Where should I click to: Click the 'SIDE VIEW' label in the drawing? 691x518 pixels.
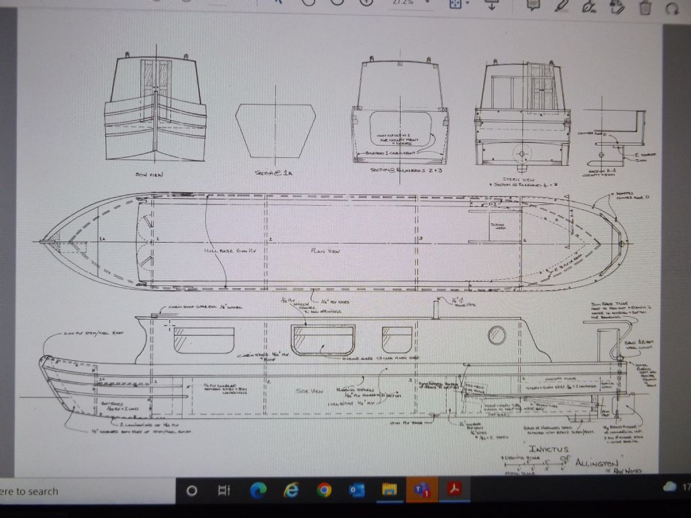(x=309, y=391)
